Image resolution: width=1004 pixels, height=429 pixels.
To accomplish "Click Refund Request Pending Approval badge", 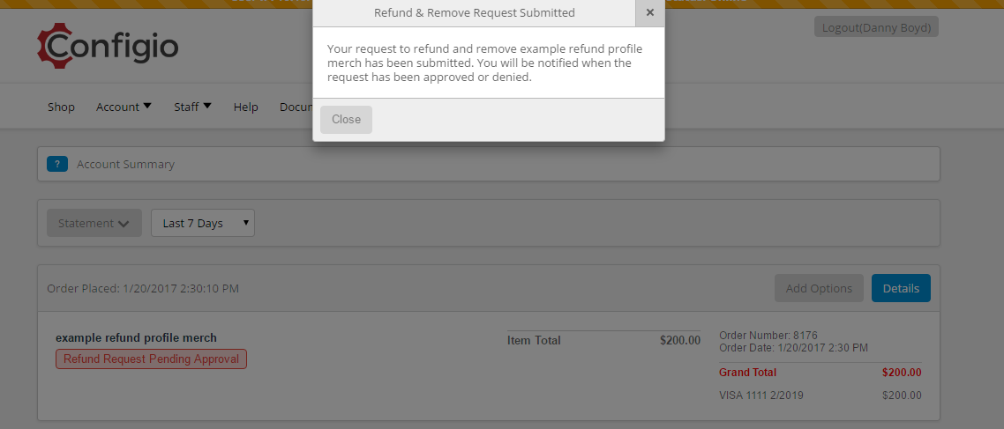I will point(151,359).
